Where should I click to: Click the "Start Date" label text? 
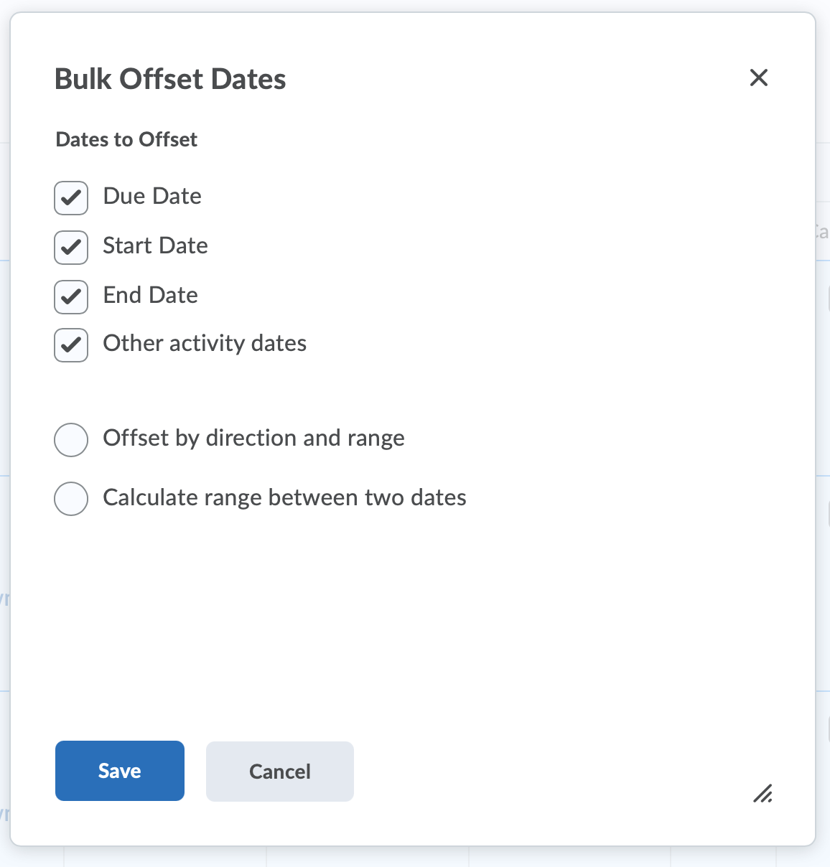point(155,245)
